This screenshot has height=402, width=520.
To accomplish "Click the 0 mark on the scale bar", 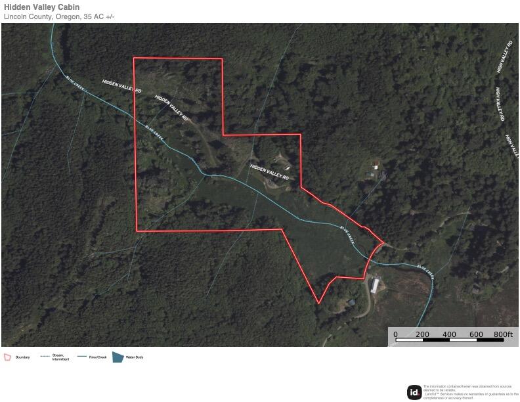I will point(396,334).
